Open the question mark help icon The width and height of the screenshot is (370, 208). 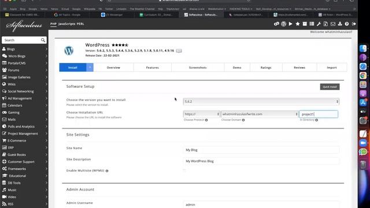pos(347,24)
